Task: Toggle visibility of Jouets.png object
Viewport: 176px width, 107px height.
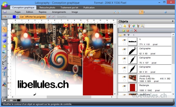Action: [124, 77]
